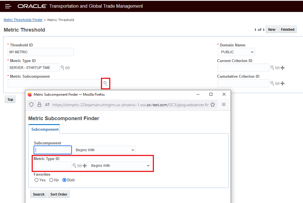Click Cumulative Criterion ID view glasses icon
Screen dimensions: 303x203
(x=277, y=83)
